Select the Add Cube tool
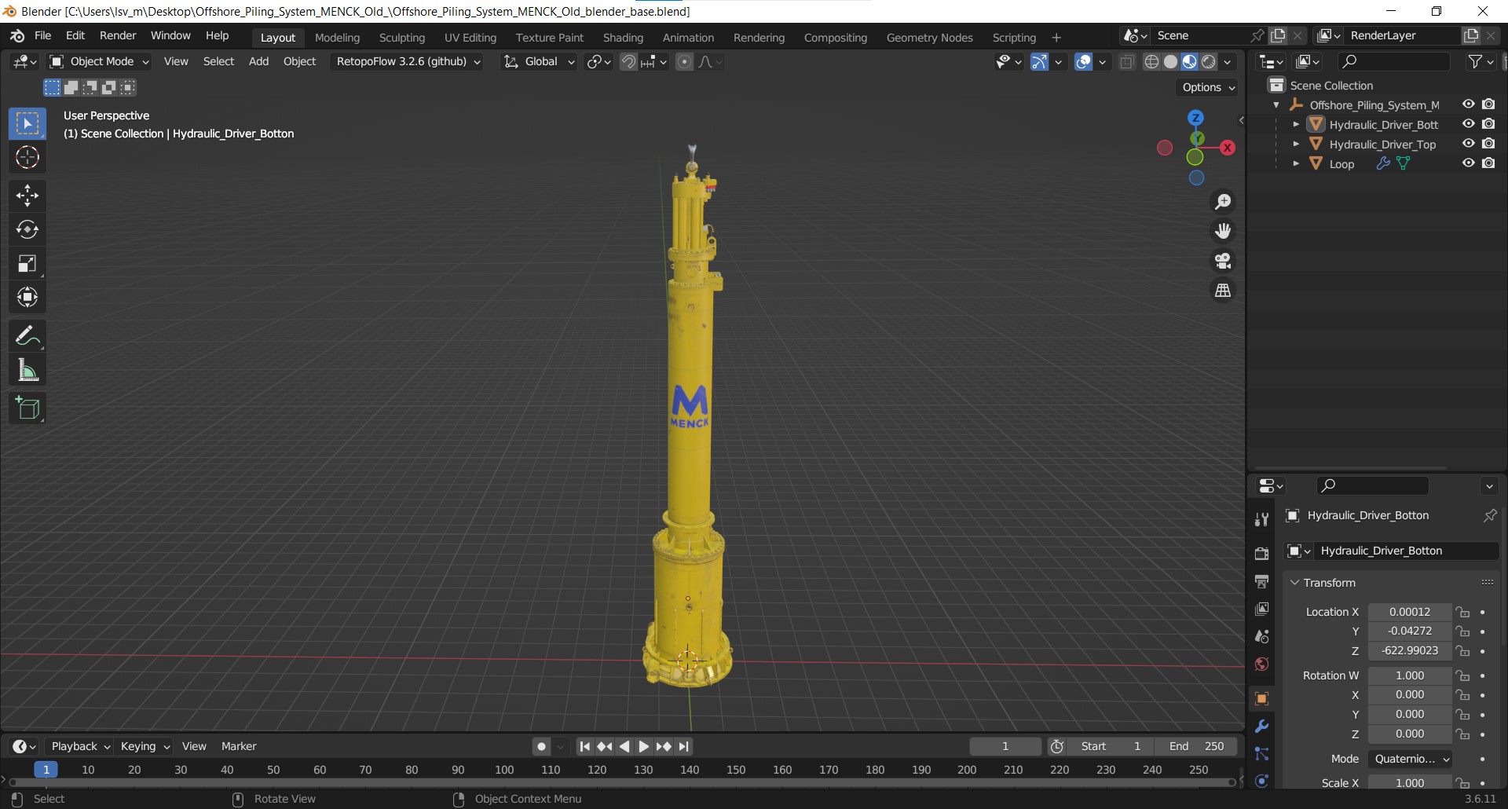Screen dimensions: 1508x809 pyautogui.click(x=27, y=408)
